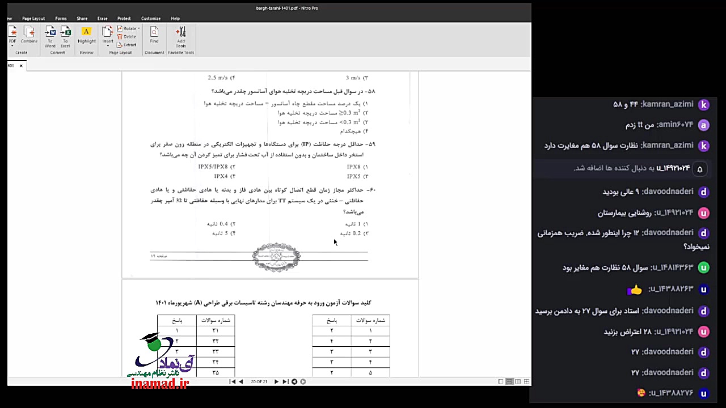The width and height of the screenshot is (726, 408).
Task: Go to the next page arrow
Action: [276, 381]
